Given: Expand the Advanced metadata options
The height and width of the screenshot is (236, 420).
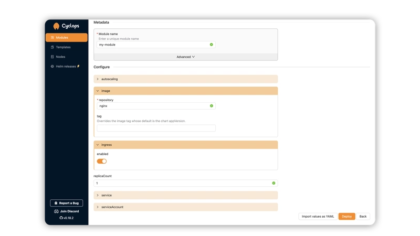Looking at the screenshot, I should tap(185, 57).
